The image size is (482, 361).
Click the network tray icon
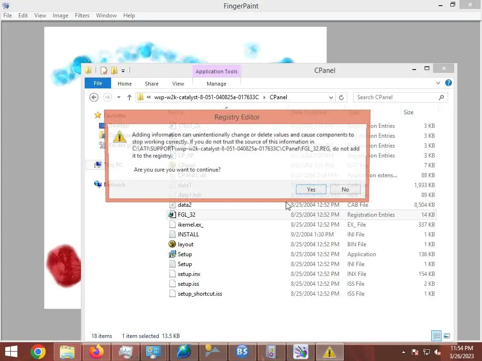[426, 352]
